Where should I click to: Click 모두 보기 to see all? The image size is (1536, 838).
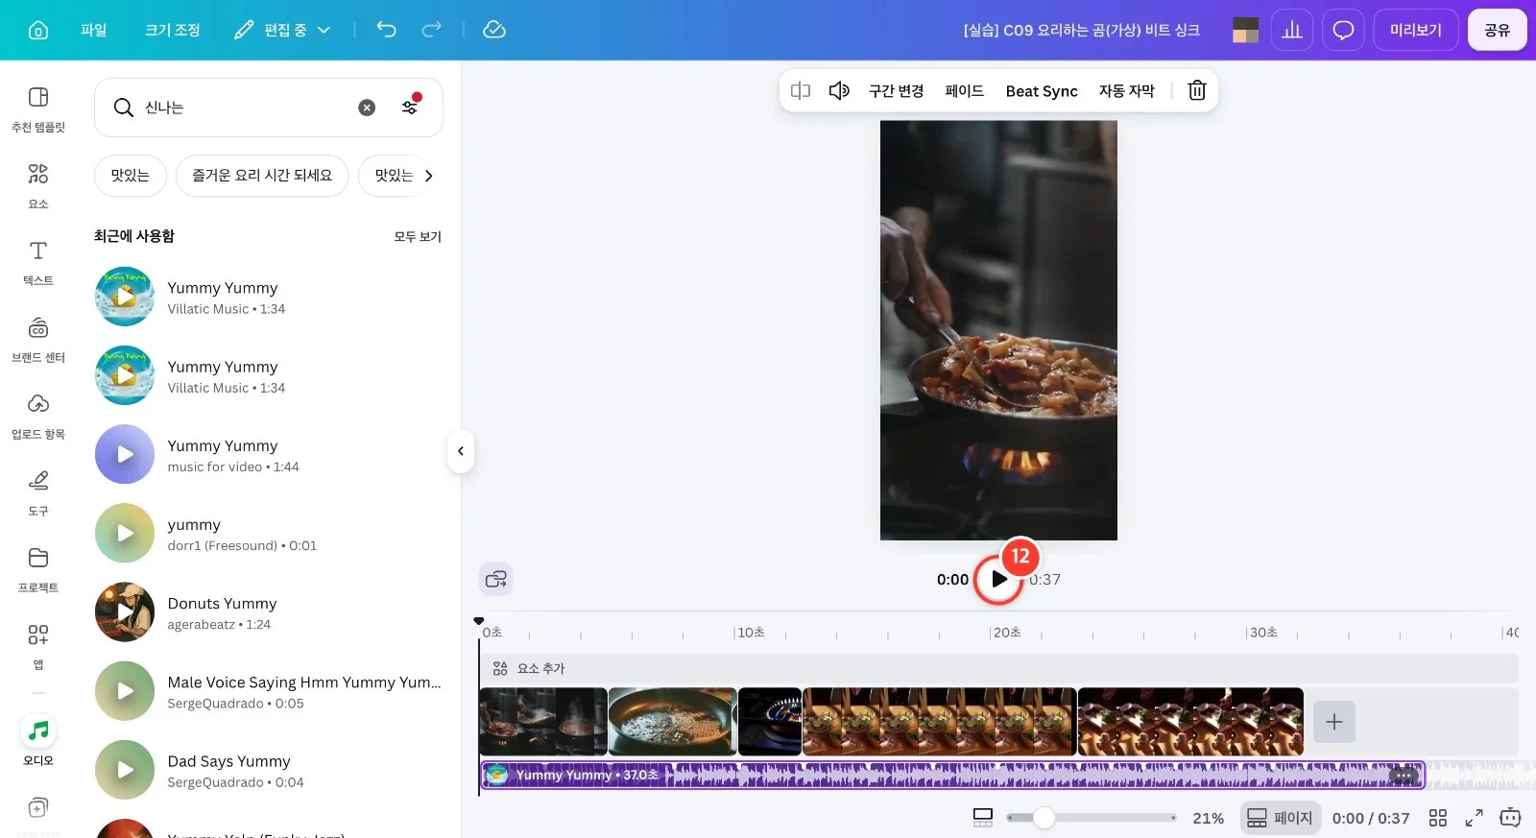click(418, 236)
